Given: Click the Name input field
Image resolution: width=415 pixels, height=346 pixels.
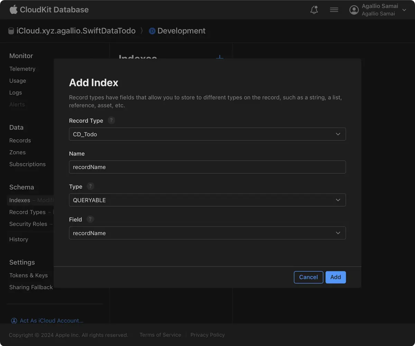Looking at the screenshot, I should pyautogui.click(x=207, y=167).
